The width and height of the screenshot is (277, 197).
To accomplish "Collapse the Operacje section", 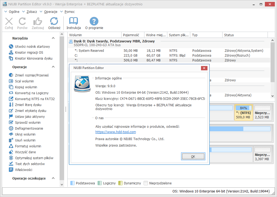I will click(53, 67).
